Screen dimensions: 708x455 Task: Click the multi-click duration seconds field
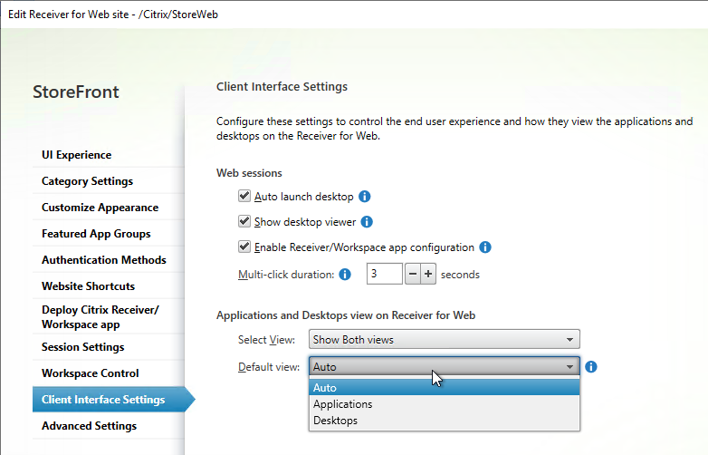[384, 274]
